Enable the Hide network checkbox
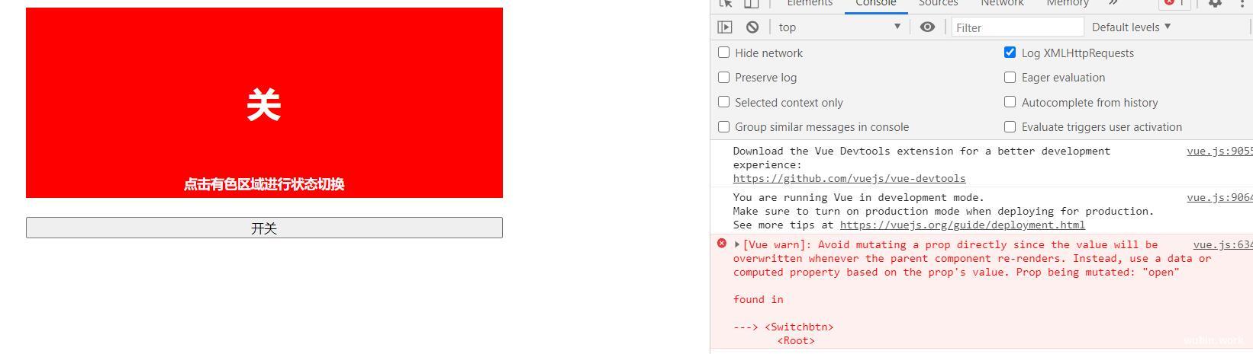This screenshot has width=1253, height=354. point(723,53)
